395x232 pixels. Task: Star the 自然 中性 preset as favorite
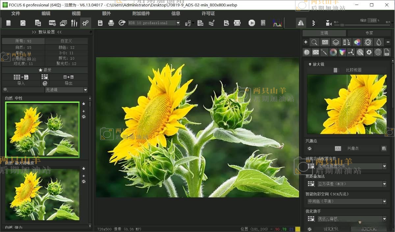click(84, 104)
